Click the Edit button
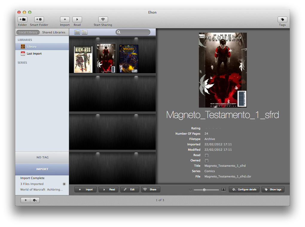Viewport: 305px width, 227px height. [129, 189]
